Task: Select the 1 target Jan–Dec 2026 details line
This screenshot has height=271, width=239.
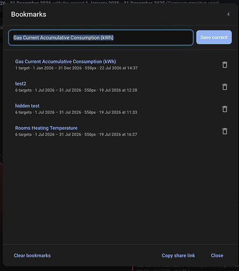Action: click(76, 68)
